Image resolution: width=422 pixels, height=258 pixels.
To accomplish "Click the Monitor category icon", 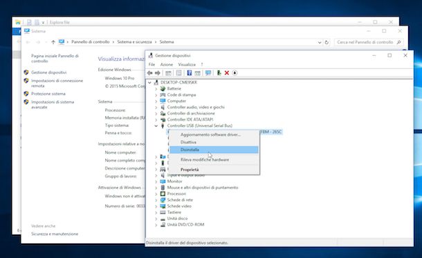I will [163, 181].
